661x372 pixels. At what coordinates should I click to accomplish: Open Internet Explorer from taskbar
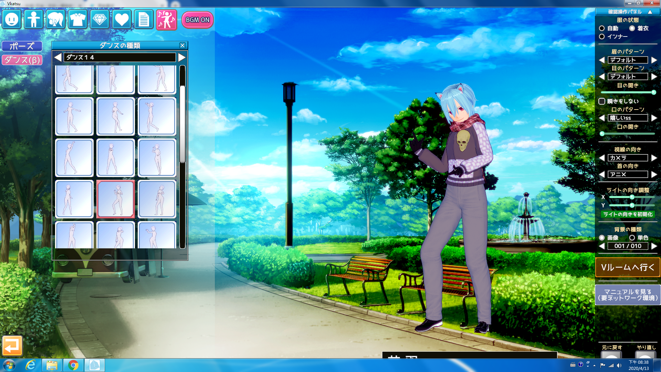[31, 365]
